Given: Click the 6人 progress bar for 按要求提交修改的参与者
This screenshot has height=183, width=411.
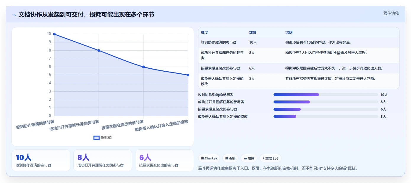Looking at the screenshot, I should tap(326, 109).
